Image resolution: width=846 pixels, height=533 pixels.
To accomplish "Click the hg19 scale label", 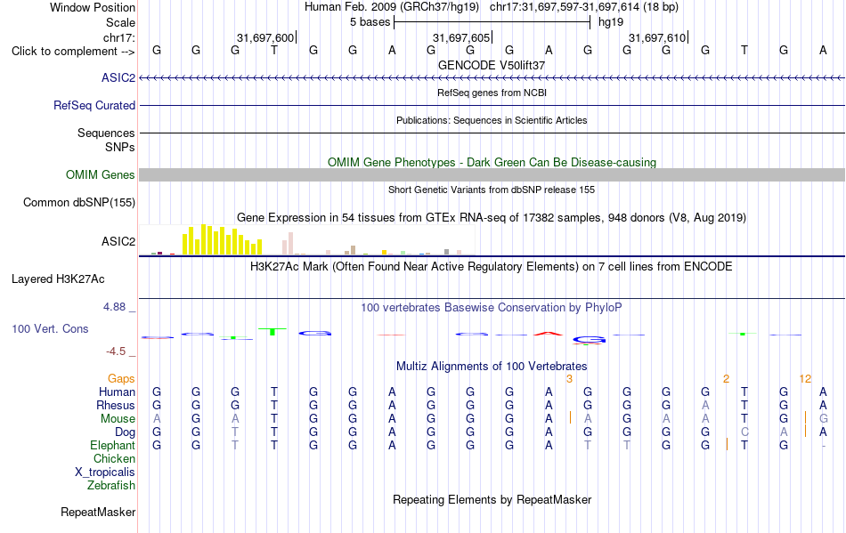I will (611, 22).
